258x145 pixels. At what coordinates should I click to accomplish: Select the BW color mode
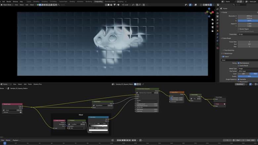(x=243, y=74)
